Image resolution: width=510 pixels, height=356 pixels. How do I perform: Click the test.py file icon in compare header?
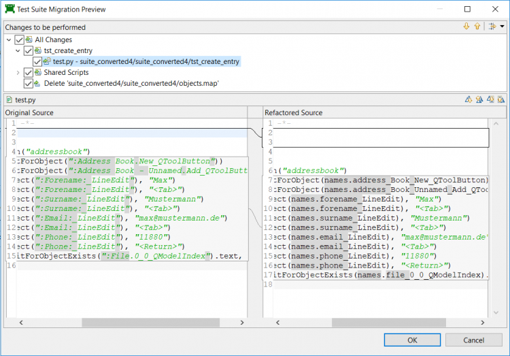tap(9, 99)
